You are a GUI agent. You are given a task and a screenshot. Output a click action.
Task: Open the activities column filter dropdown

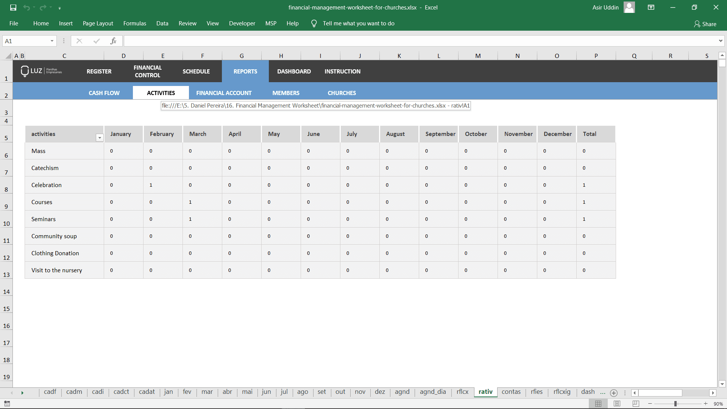point(100,138)
